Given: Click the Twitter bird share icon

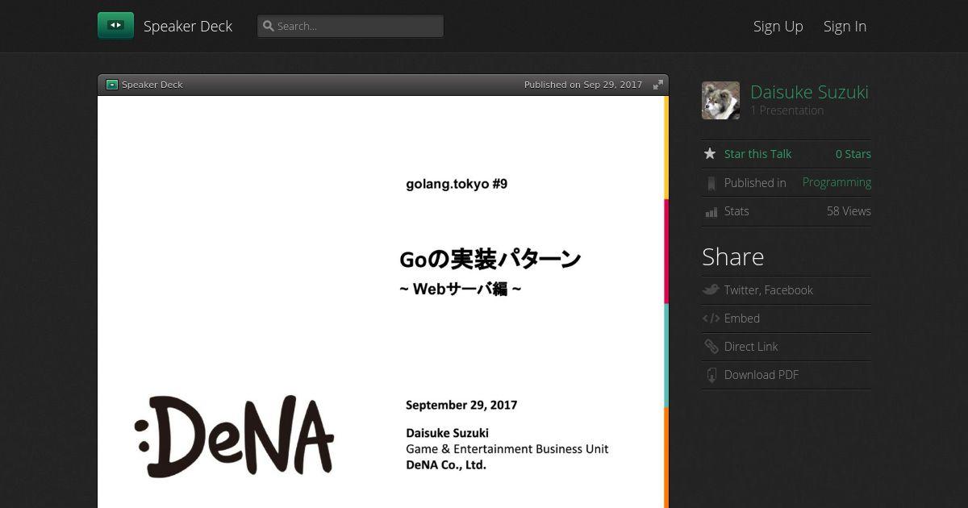Looking at the screenshot, I should coord(710,289).
